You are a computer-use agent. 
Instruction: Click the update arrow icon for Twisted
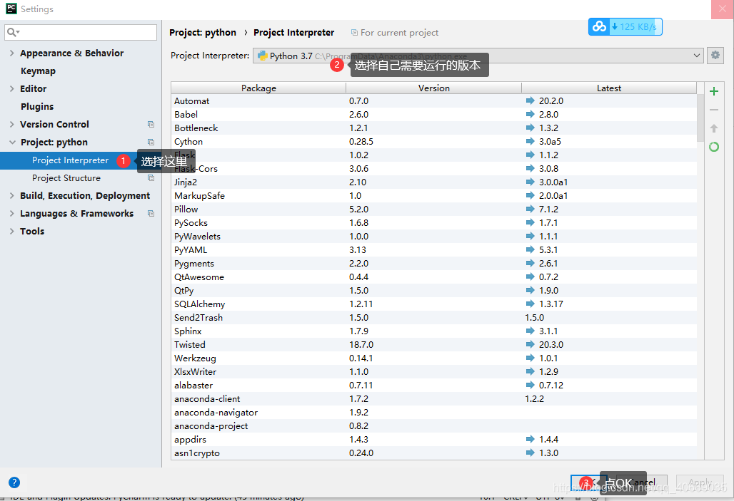coord(530,344)
